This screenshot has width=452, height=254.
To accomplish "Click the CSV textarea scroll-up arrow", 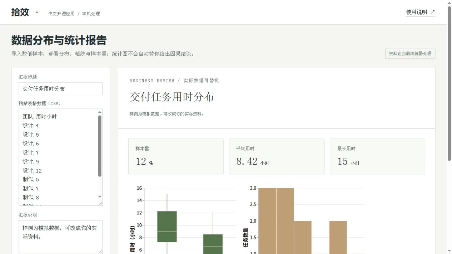I will (100, 112).
